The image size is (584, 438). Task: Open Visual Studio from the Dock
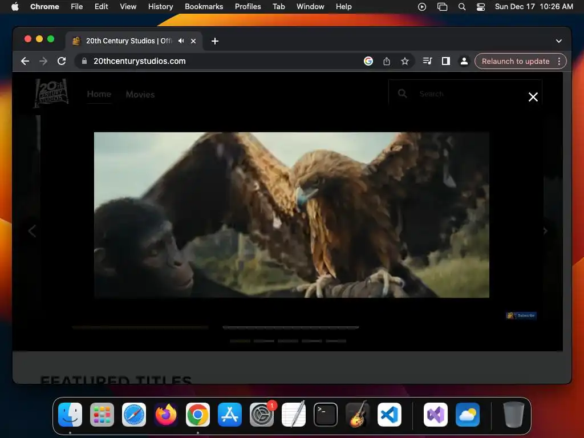pos(436,415)
